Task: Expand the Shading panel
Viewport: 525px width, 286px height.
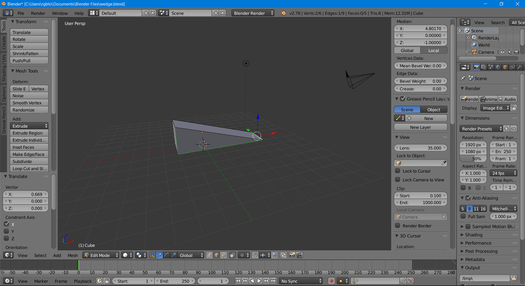Action: (x=473, y=235)
